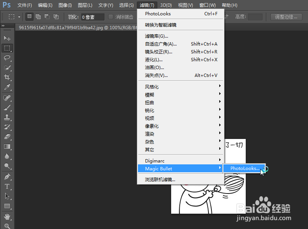Select the Move tool

(x=7, y=38)
